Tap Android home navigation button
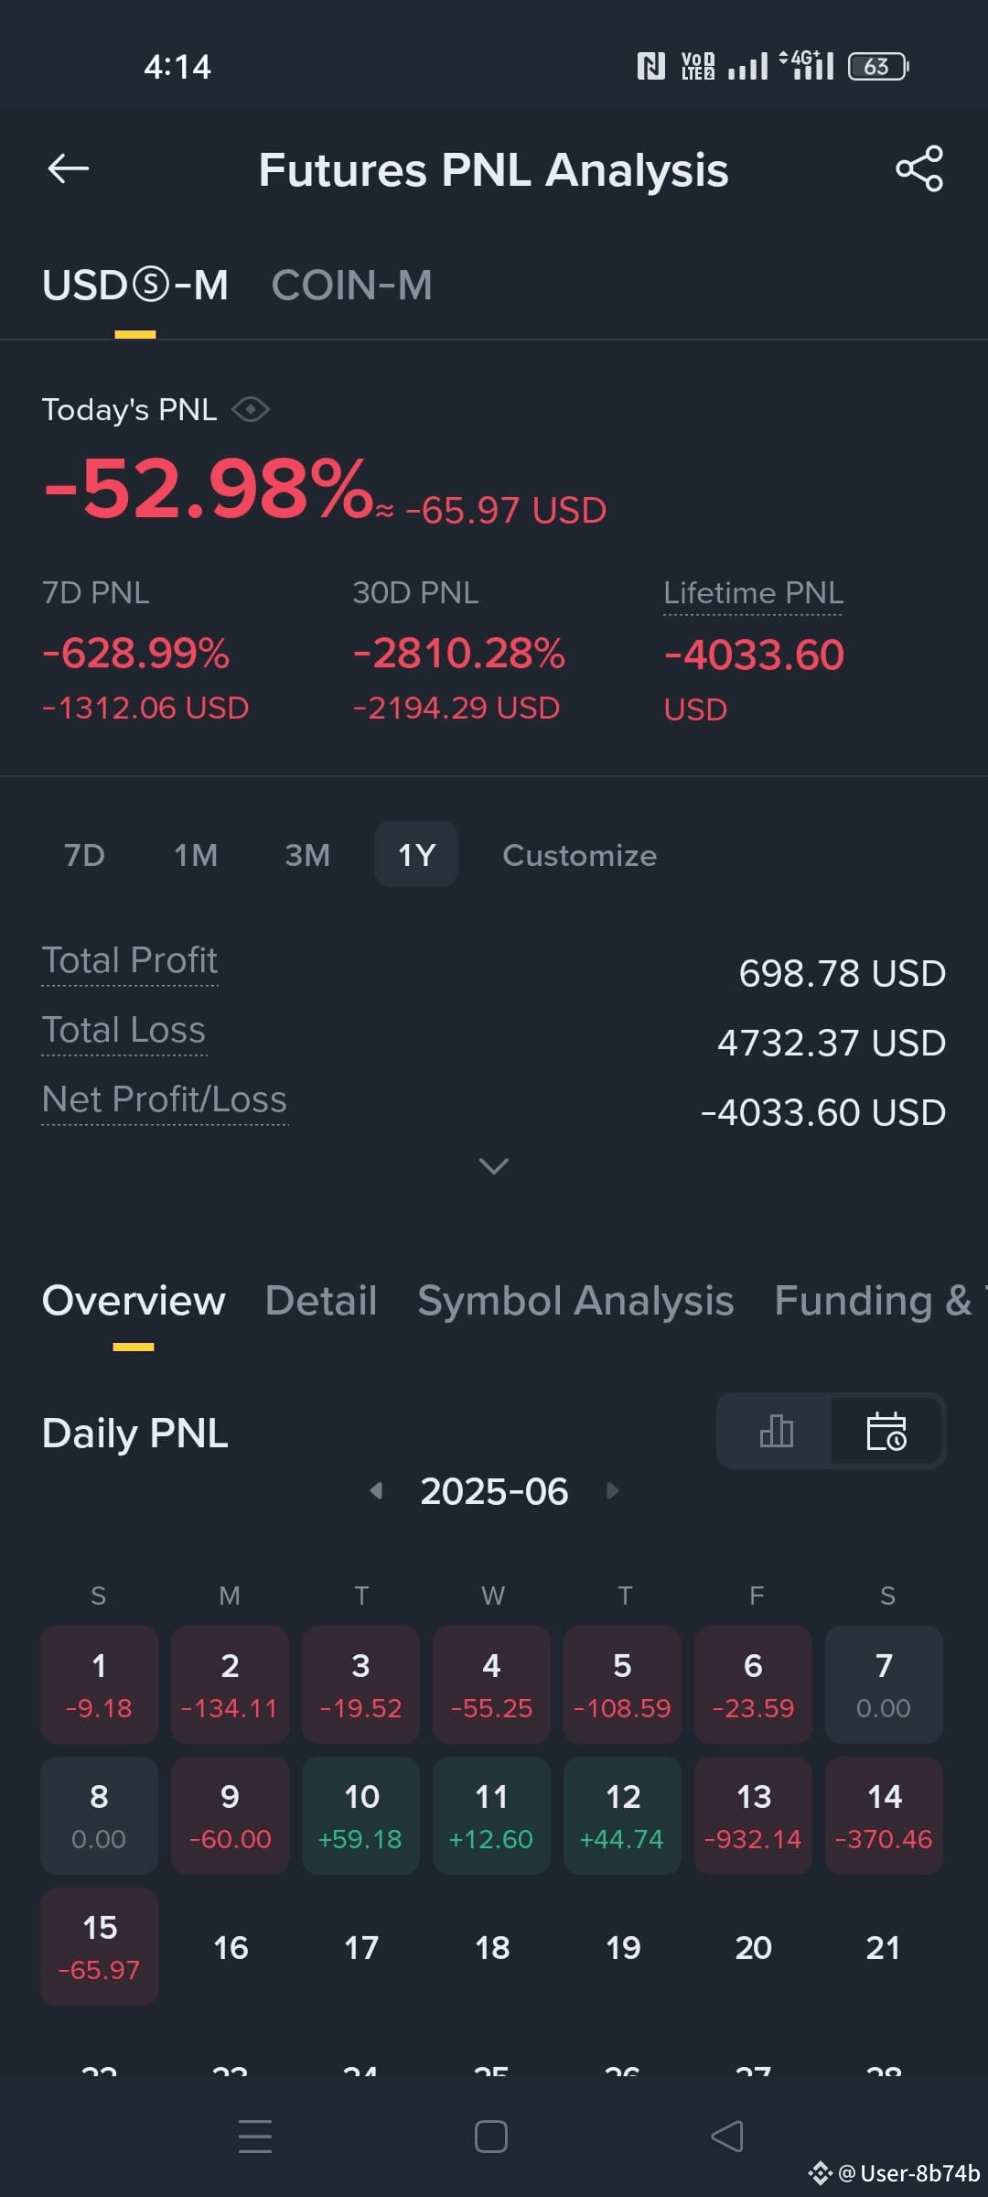Viewport: 988px width, 2197px height. (491, 2137)
